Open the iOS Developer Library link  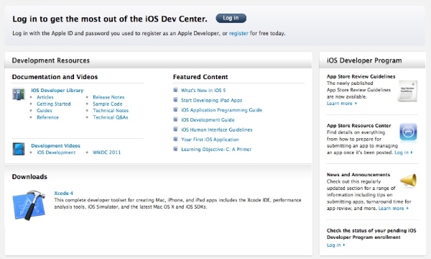click(x=57, y=90)
